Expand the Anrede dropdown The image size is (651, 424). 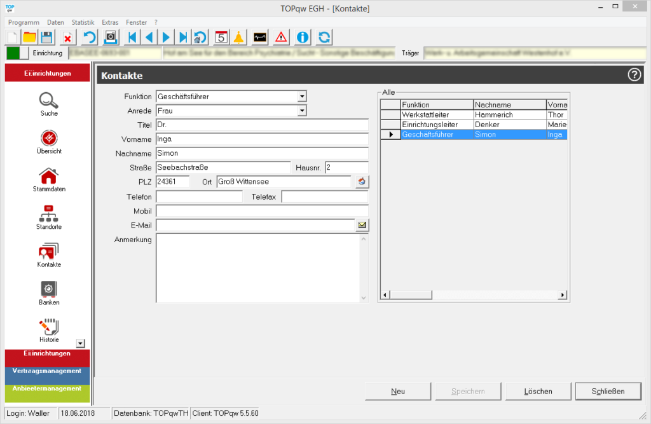click(302, 111)
